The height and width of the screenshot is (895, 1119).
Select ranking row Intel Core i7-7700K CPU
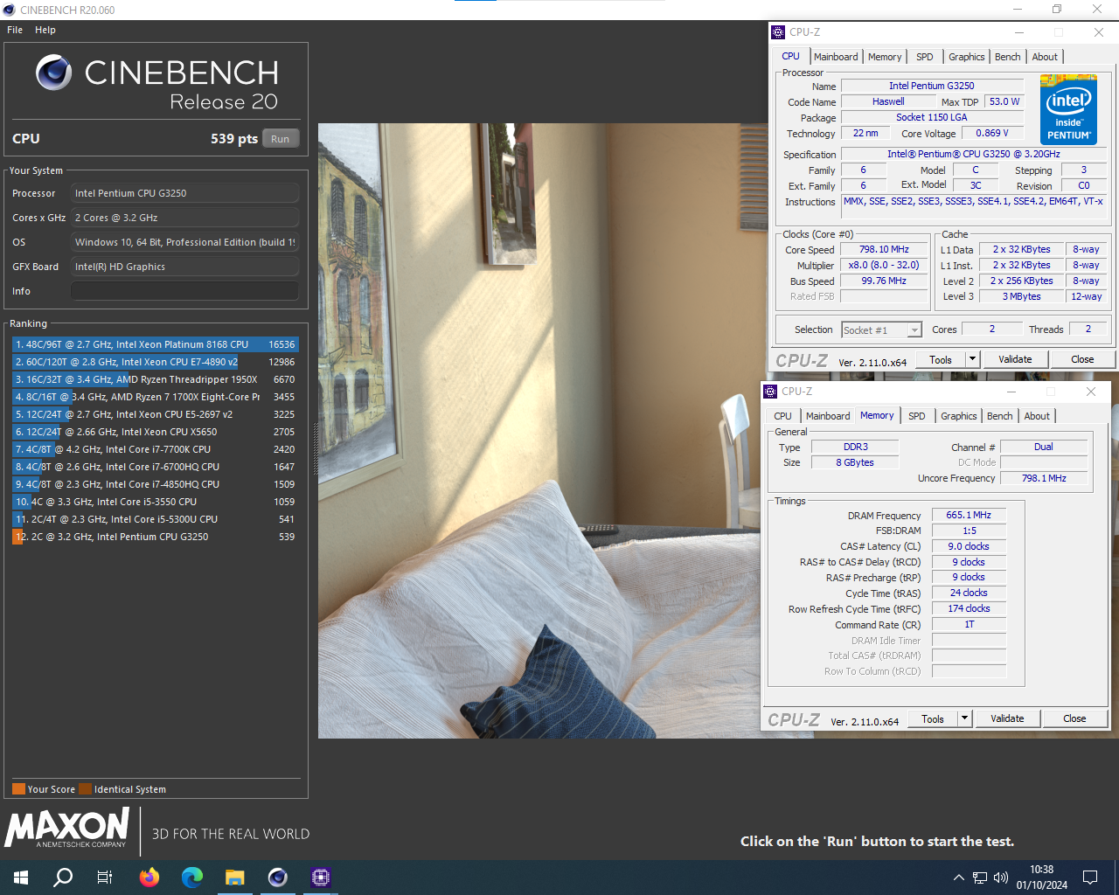click(156, 449)
